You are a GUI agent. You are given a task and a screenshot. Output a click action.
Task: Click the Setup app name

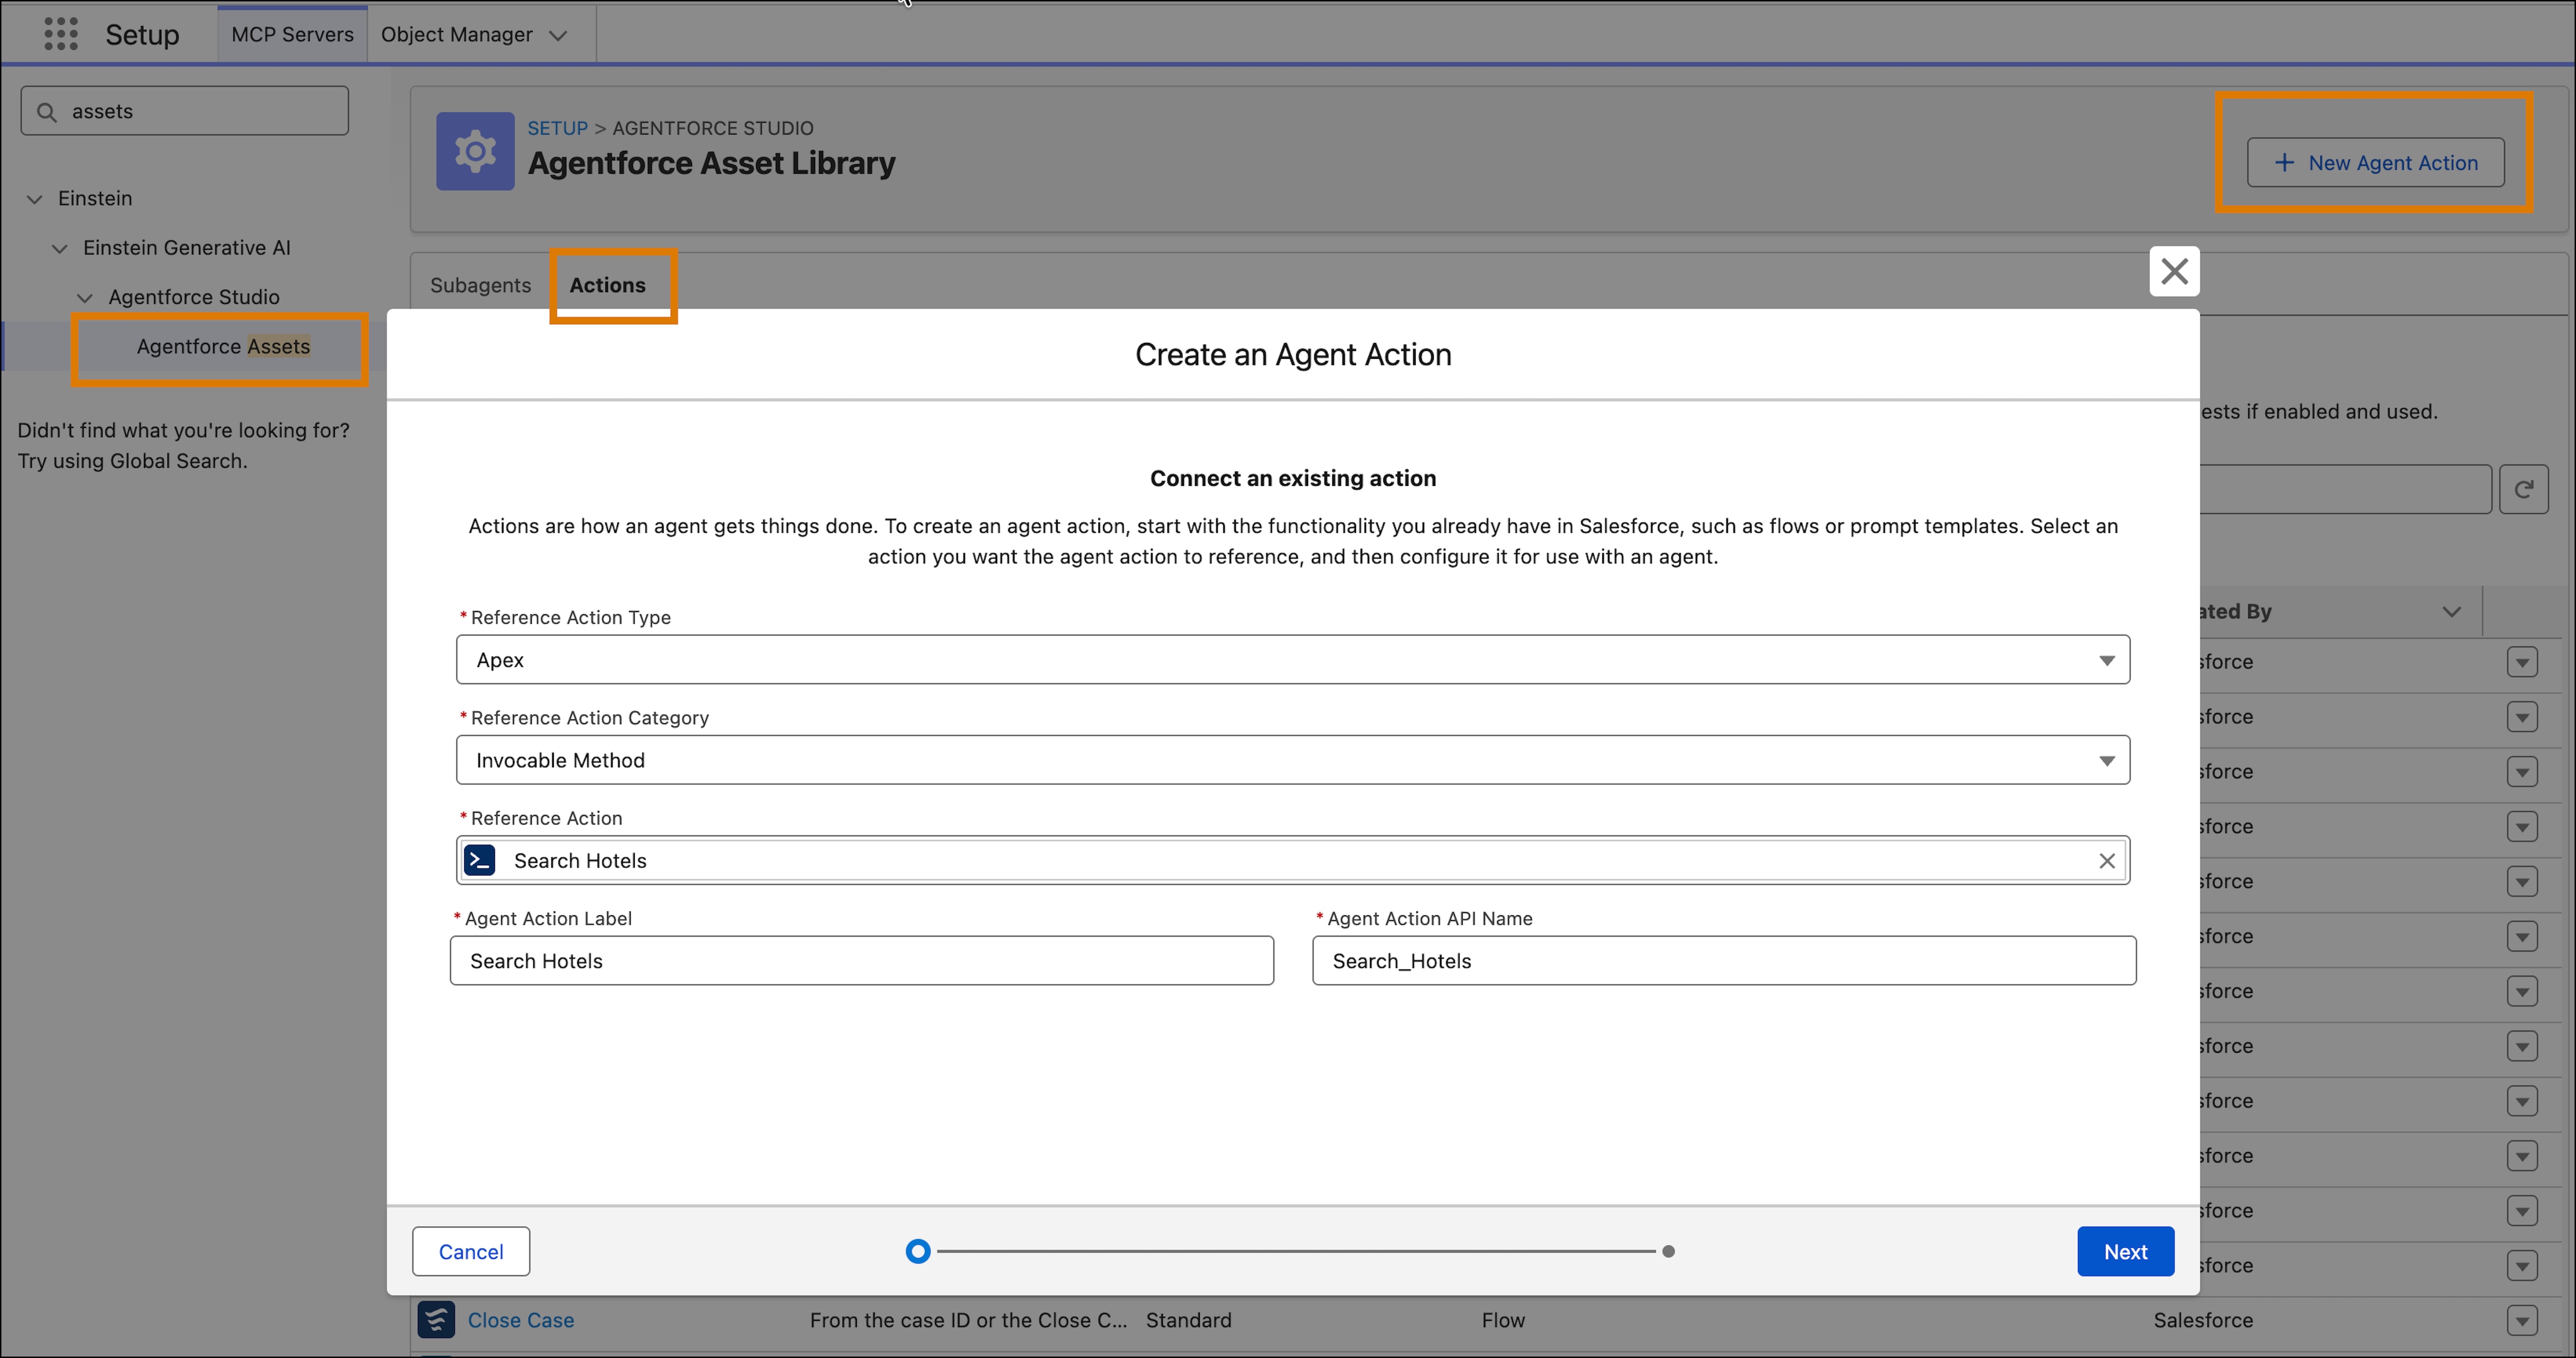point(142,35)
